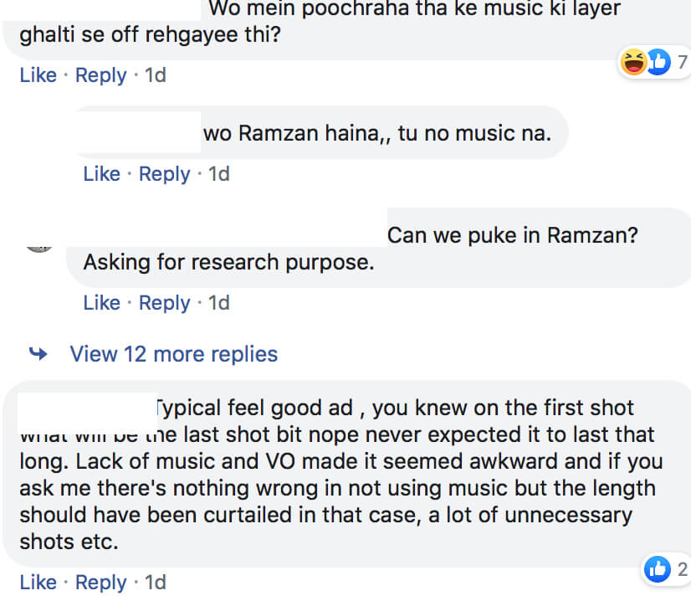The width and height of the screenshot is (691, 601).
Task: Open the 1d timestamp of Ramzan haina reply
Action: (x=219, y=174)
